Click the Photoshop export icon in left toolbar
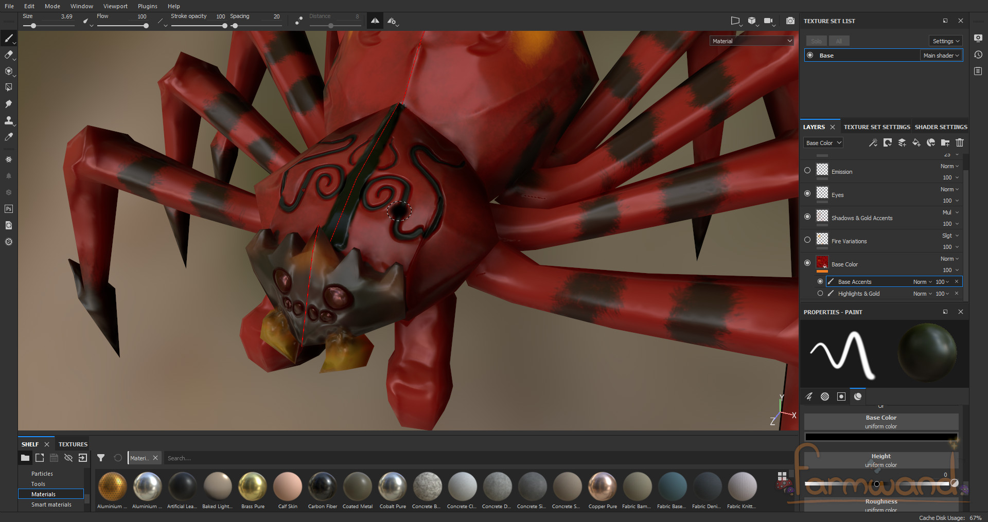This screenshot has height=522, width=988. (x=9, y=209)
